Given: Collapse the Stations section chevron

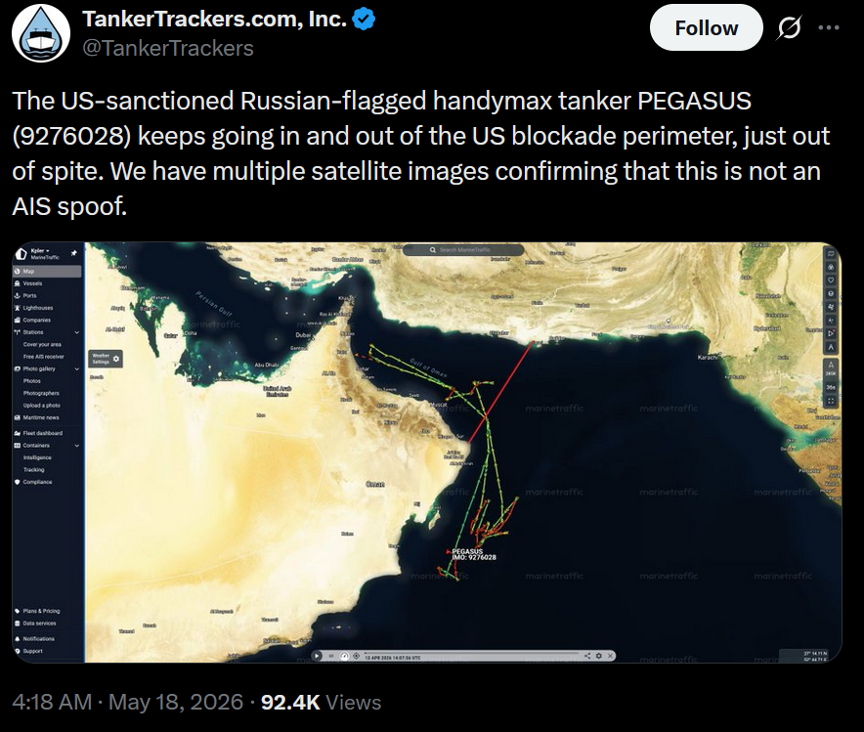Looking at the screenshot, I should pos(76,332).
